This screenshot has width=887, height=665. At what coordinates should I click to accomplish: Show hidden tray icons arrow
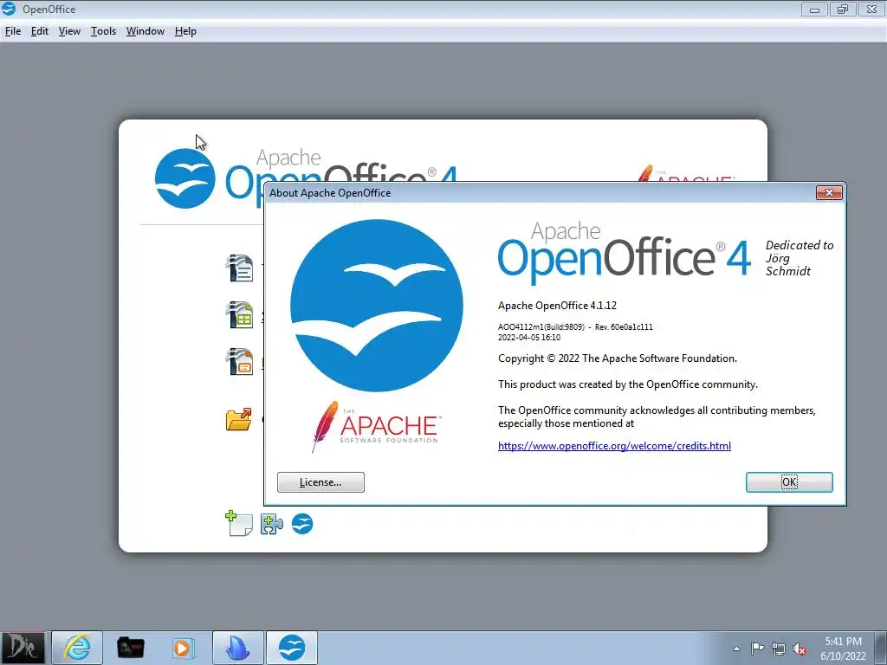click(736, 649)
